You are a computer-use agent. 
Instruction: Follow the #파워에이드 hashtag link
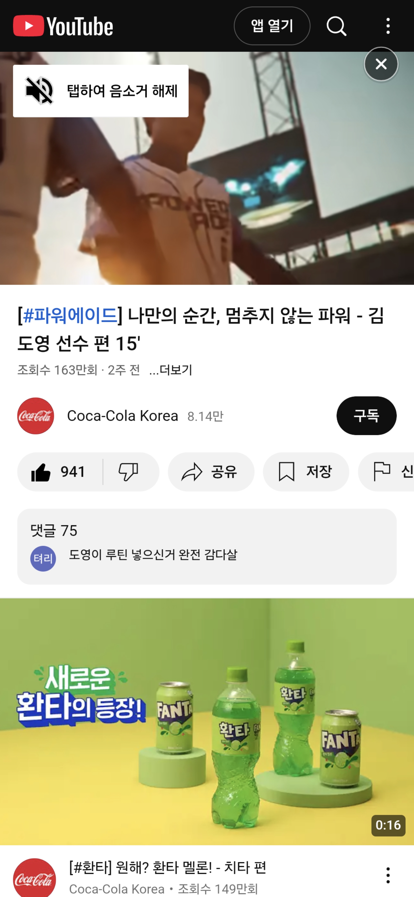(70, 315)
